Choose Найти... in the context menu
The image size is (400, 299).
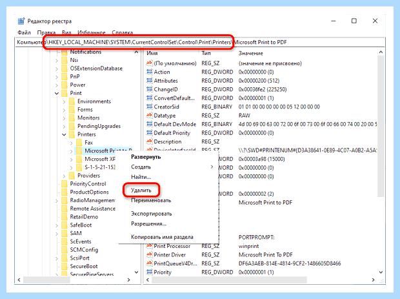click(x=141, y=177)
